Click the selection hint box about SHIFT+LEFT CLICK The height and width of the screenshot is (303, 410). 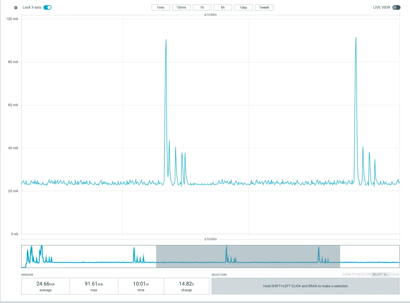[x=305, y=286]
